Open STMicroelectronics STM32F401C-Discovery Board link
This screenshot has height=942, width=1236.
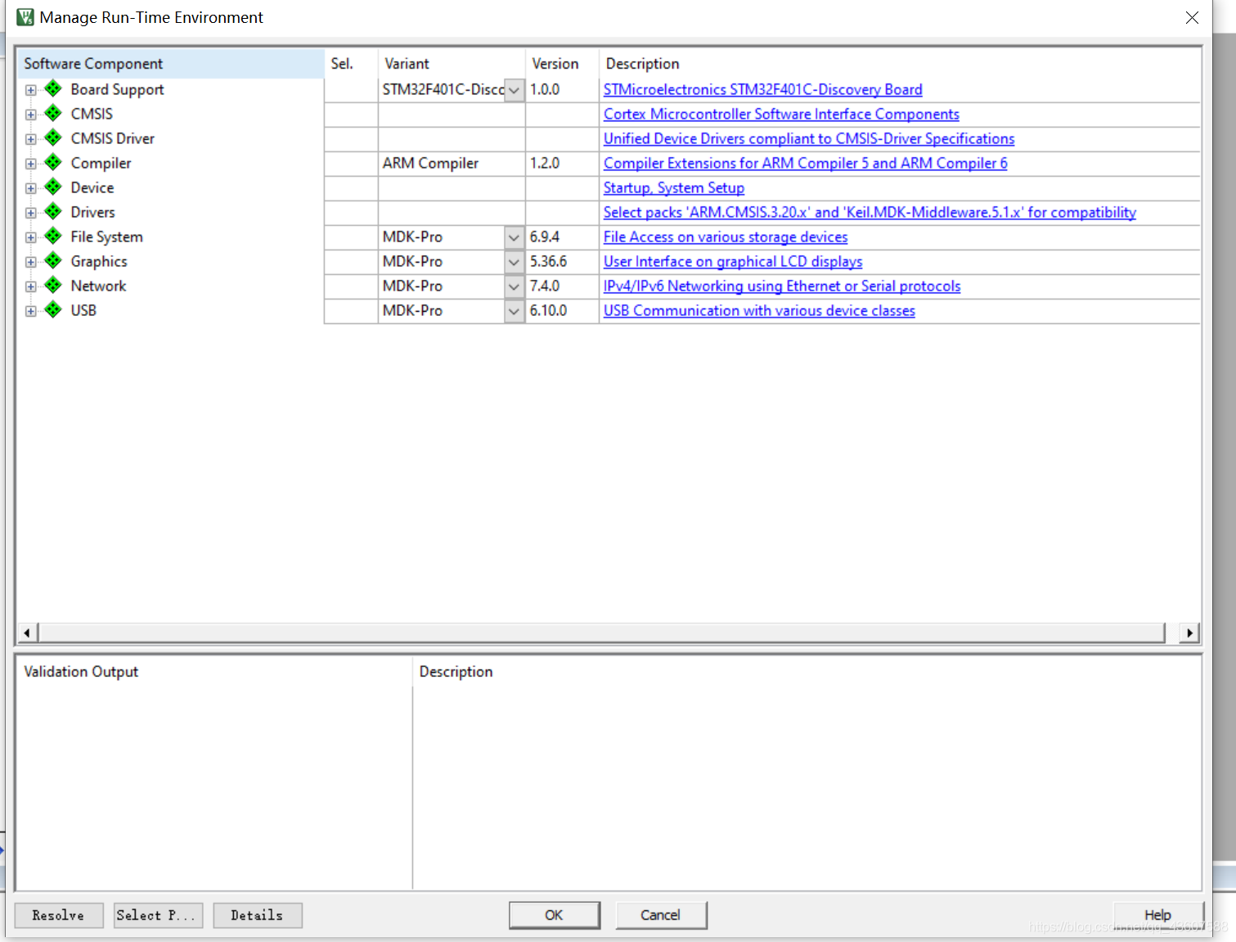(x=762, y=89)
